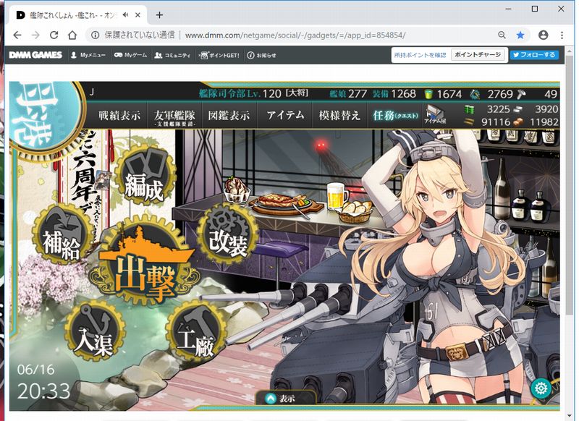Click the 艦隊司令部 Lv. 120 label
This screenshot has width=579, height=421.
(240, 94)
